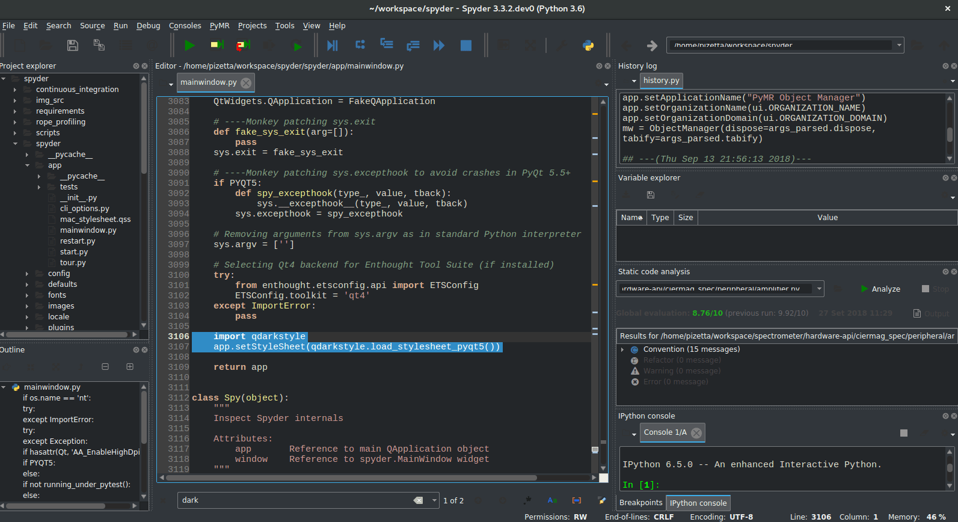Expand the rope_profiling folder
958x522 pixels.
tap(15, 122)
